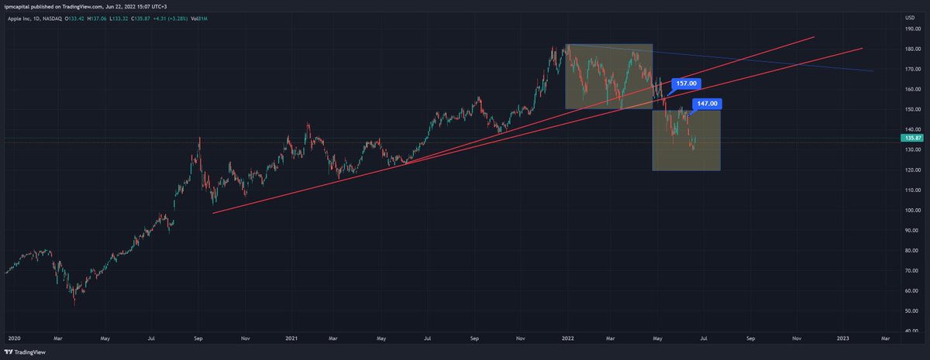Viewport: 930px width, 360px height.
Task: Click the 150.00 price axis label
Action: click(x=912, y=110)
